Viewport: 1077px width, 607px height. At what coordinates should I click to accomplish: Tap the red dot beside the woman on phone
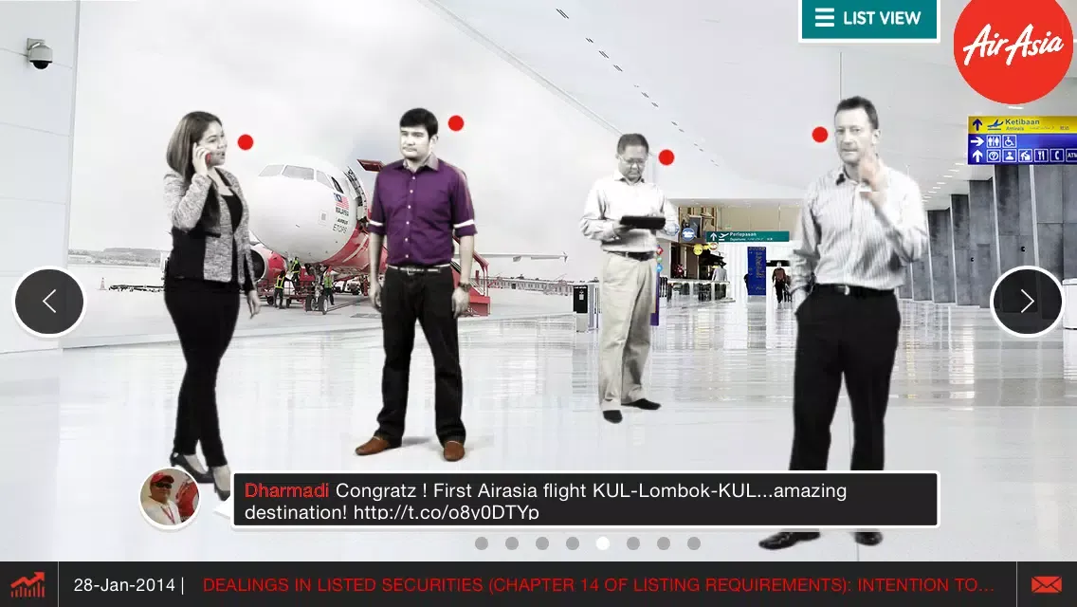click(246, 142)
